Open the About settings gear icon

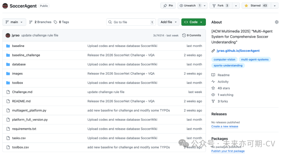[x=277, y=22]
